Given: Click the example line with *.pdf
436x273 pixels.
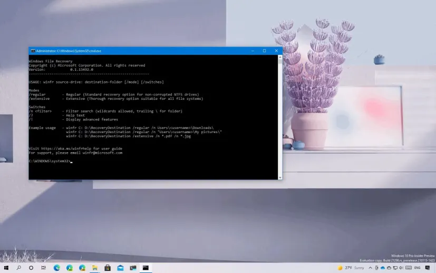Looking at the screenshot, I should coord(129,136).
